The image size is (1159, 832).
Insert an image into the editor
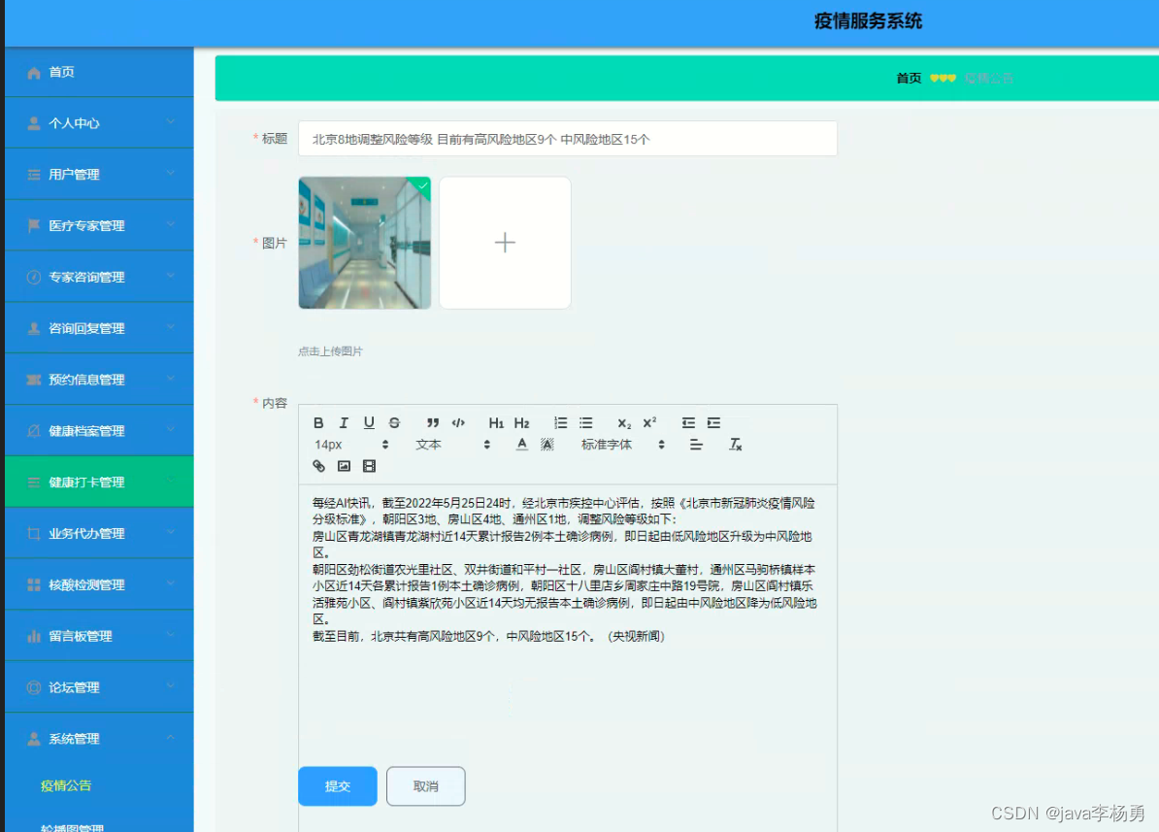pos(344,466)
